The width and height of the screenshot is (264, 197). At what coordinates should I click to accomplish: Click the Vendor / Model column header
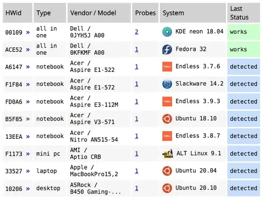[x=99, y=13]
